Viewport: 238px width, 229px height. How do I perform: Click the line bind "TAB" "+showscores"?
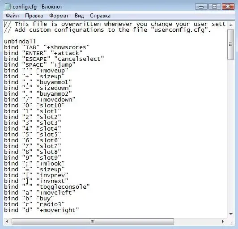pyautogui.click(x=47, y=47)
